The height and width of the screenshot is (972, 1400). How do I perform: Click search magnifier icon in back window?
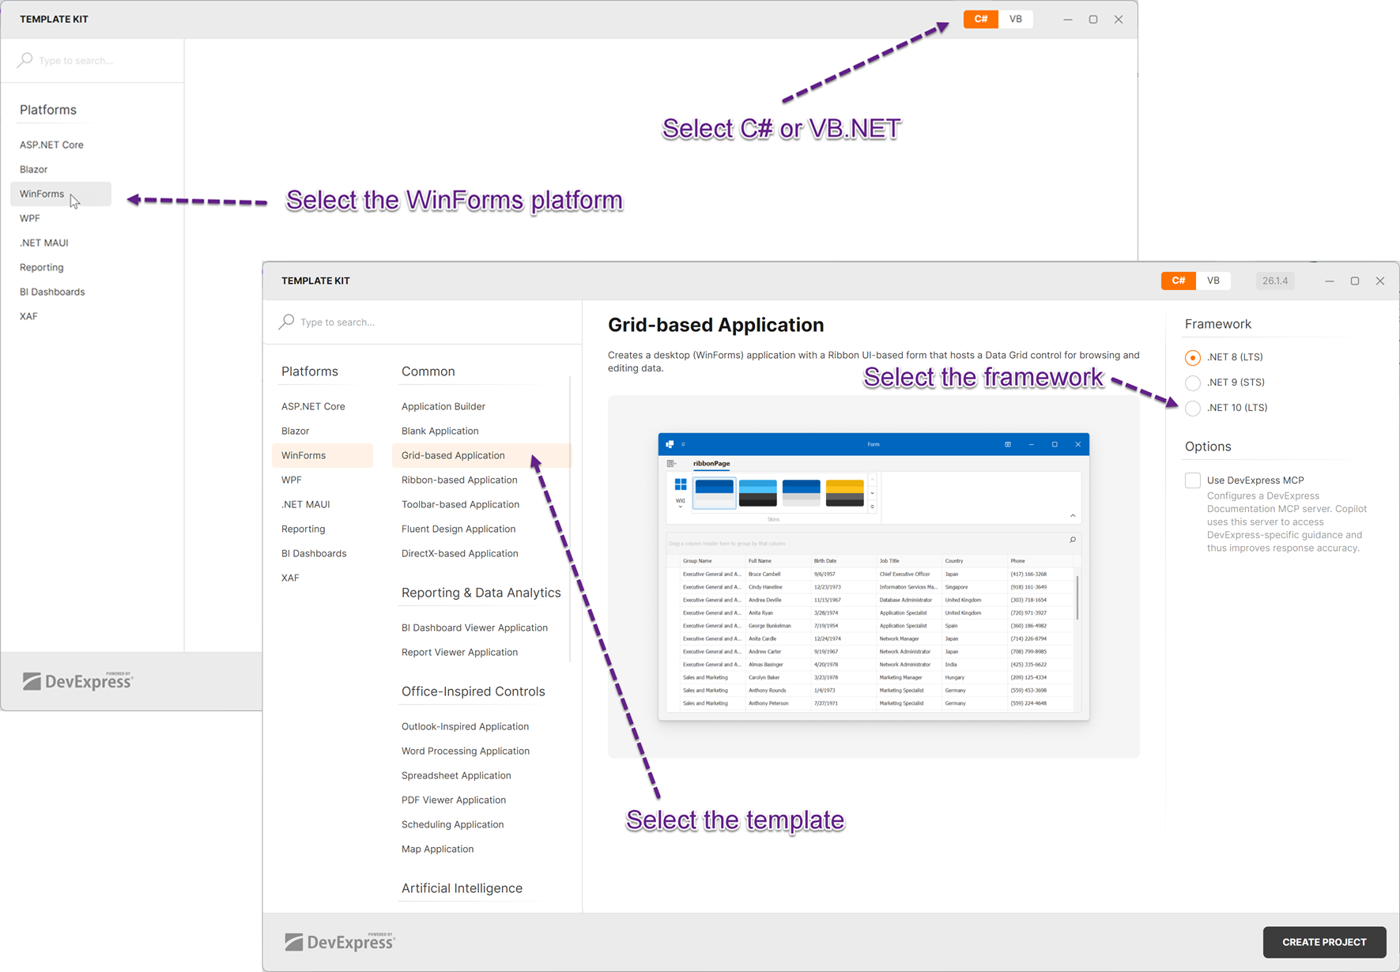25,60
